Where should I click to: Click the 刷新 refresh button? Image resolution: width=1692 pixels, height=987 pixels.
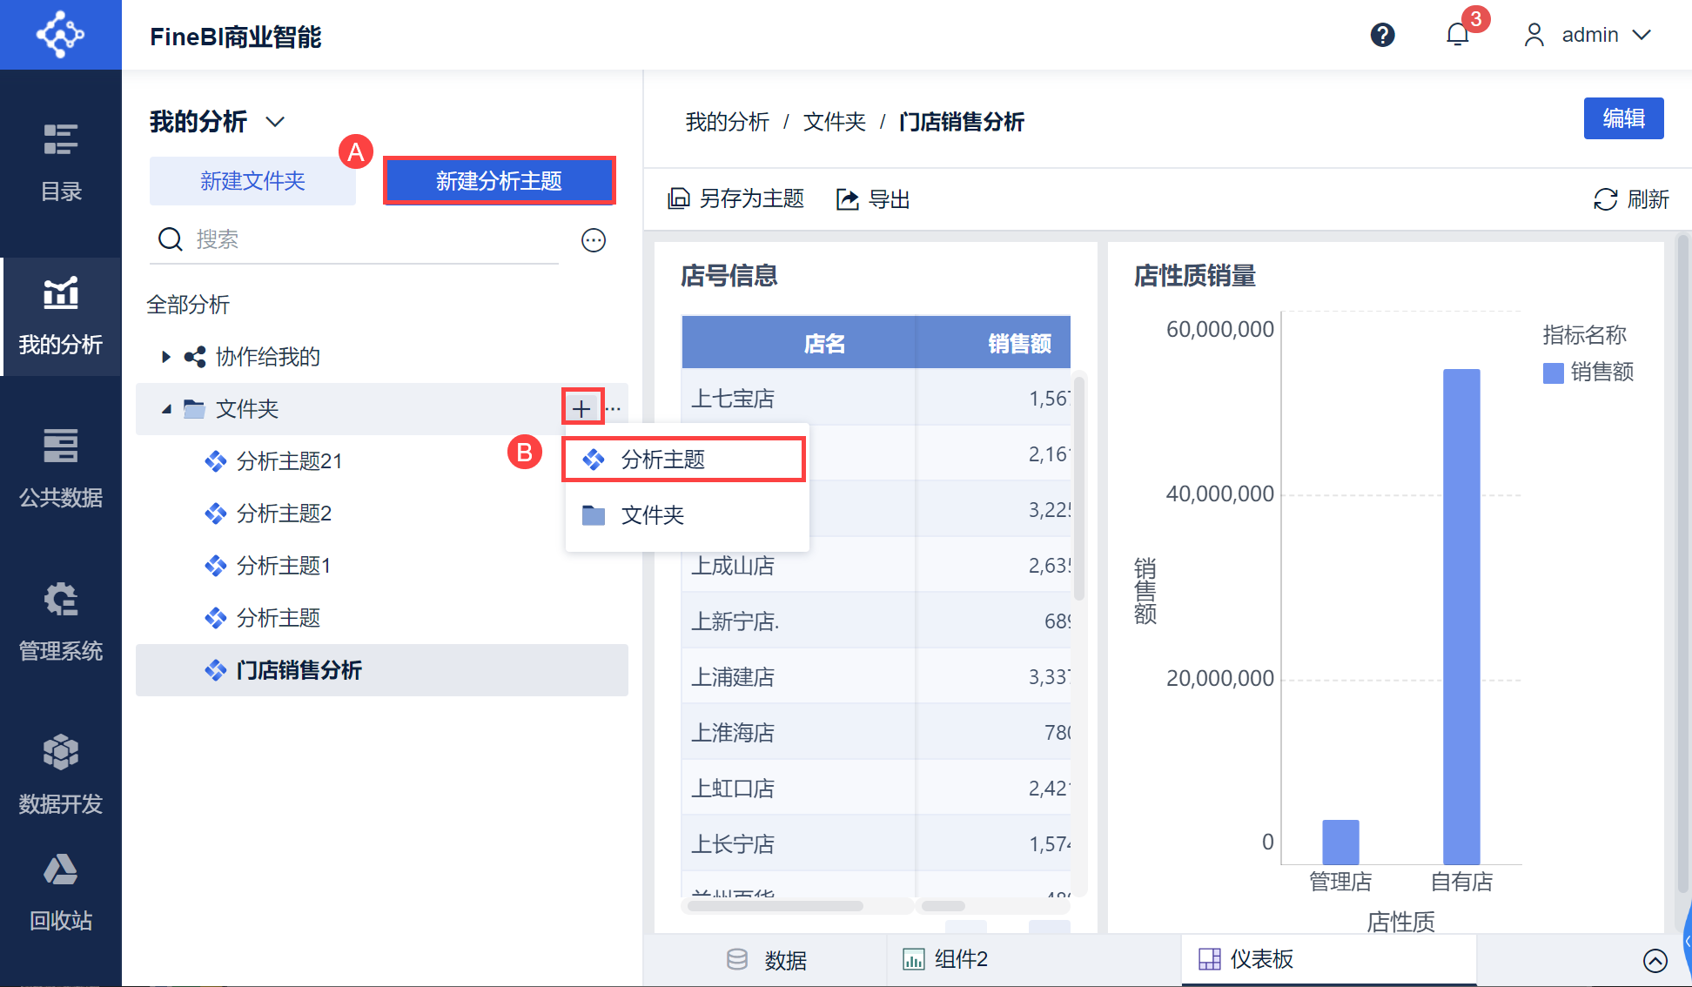tap(1631, 199)
